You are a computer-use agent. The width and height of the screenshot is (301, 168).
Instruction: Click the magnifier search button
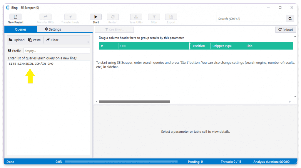pyautogui.click(x=290, y=19)
